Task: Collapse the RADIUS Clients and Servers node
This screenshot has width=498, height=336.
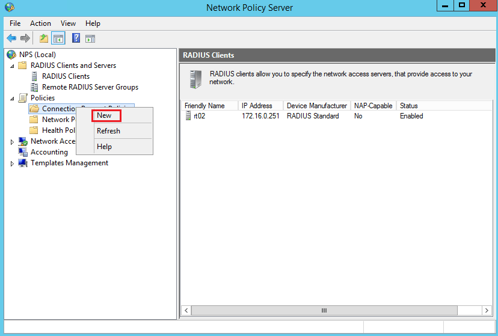Action: [x=12, y=66]
